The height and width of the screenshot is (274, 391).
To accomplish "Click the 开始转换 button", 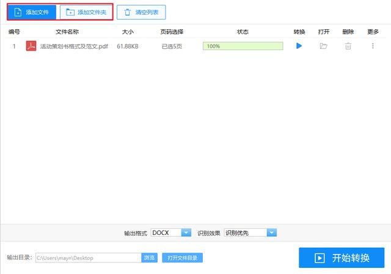I will point(342,258).
